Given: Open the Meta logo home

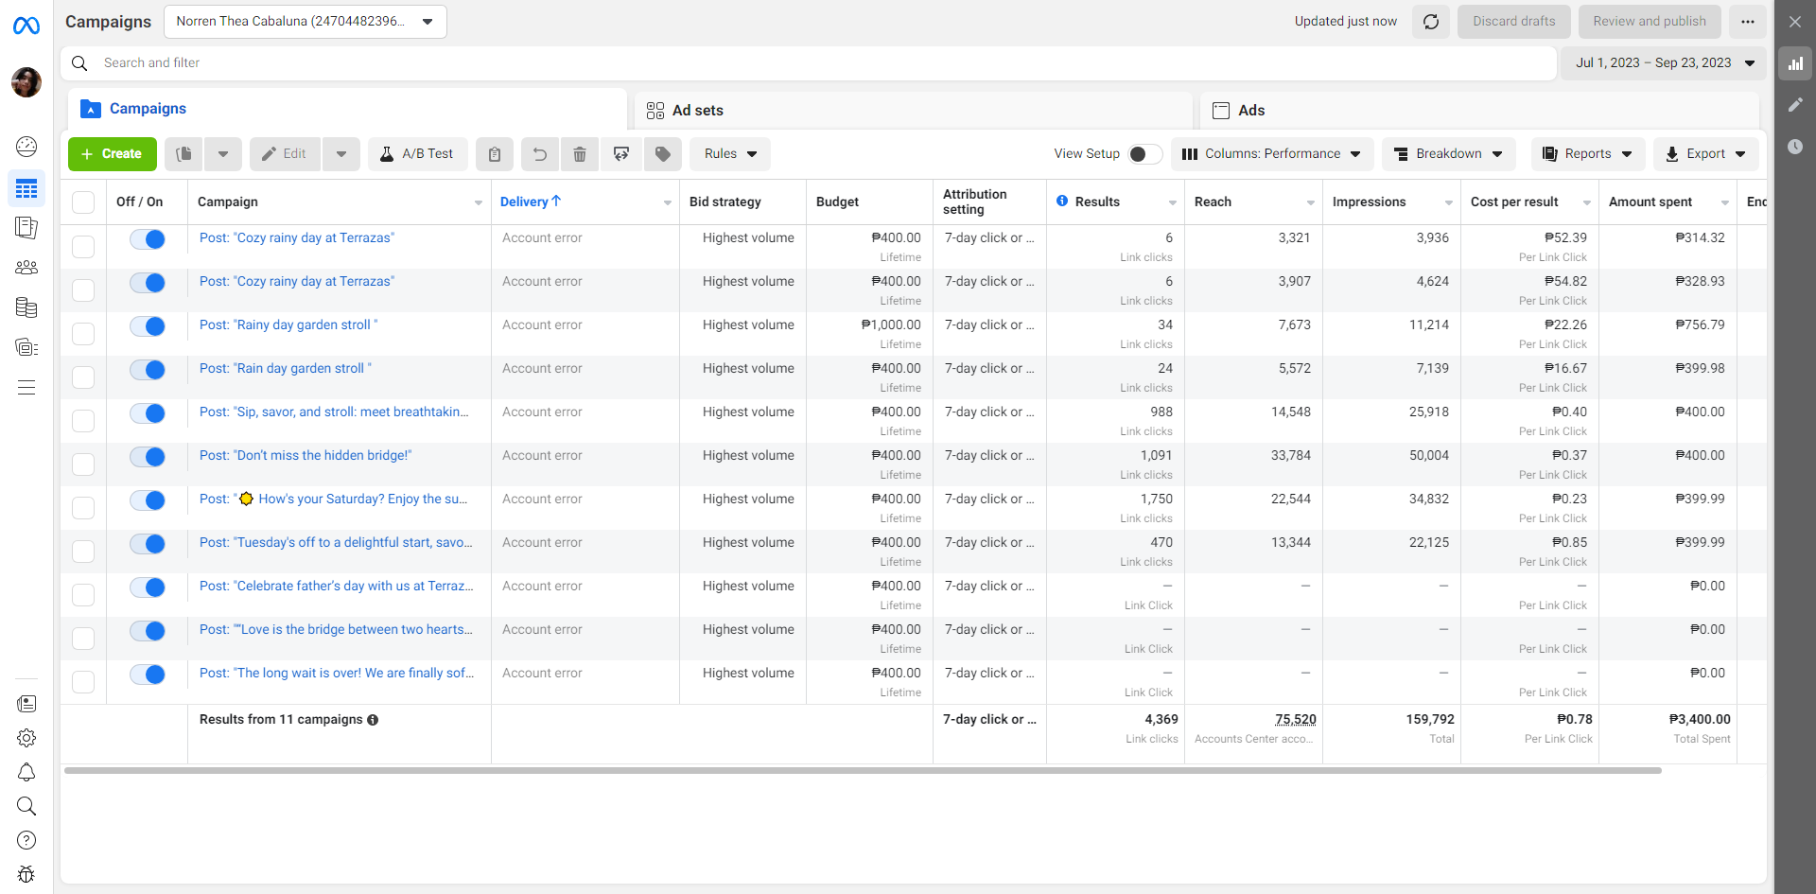Looking at the screenshot, I should point(26,26).
